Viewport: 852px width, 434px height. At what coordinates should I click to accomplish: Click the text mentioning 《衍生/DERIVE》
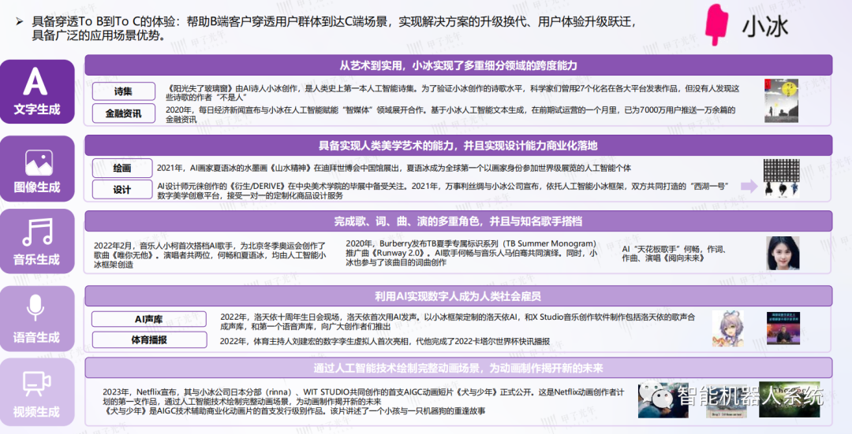pyautogui.click(x=443, y=191)
